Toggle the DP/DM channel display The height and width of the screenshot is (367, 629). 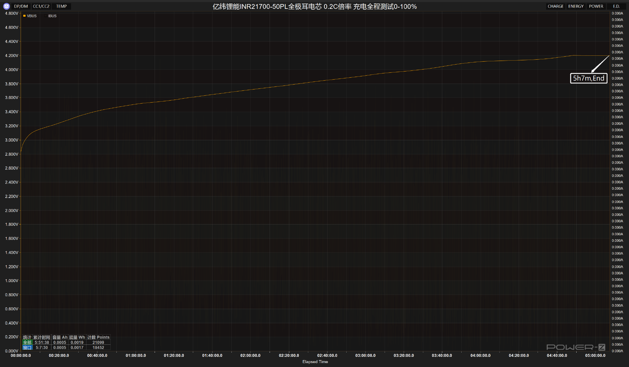(21, 6)
